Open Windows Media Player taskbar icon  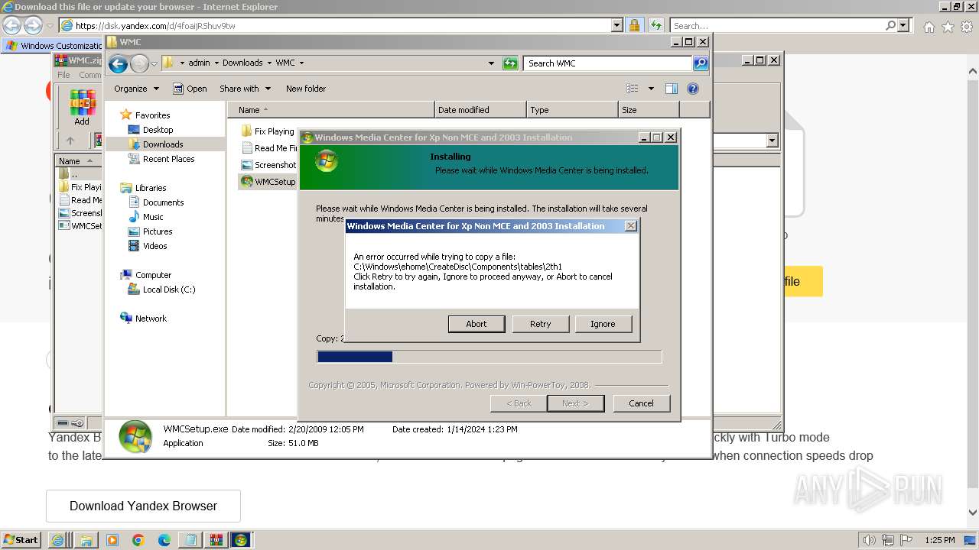(x=112, y=539)
